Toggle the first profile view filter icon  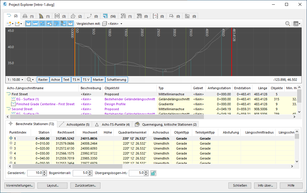[x=28, y=24]
